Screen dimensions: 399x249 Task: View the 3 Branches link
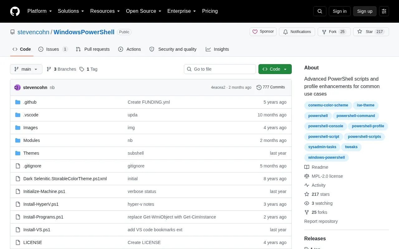coord(61,69)
